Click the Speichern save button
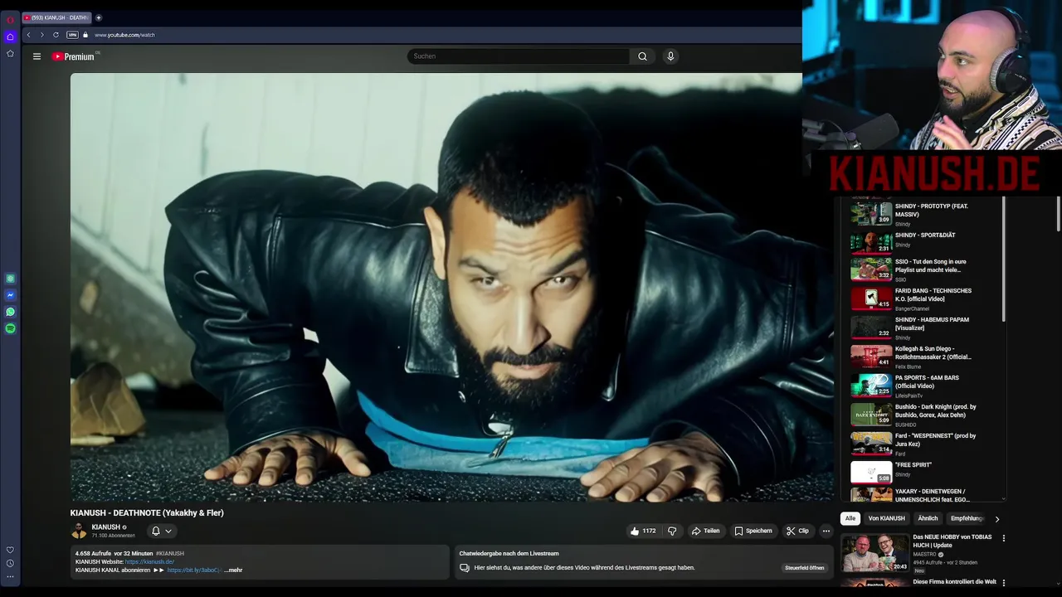Viewport: 1062px width, 597px height. (753, 531)
